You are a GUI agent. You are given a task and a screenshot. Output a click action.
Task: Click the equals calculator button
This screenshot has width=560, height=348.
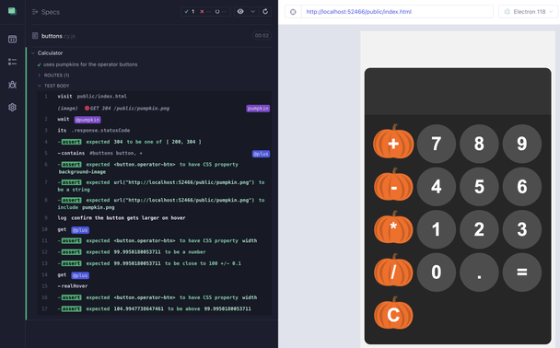(522, 272)
